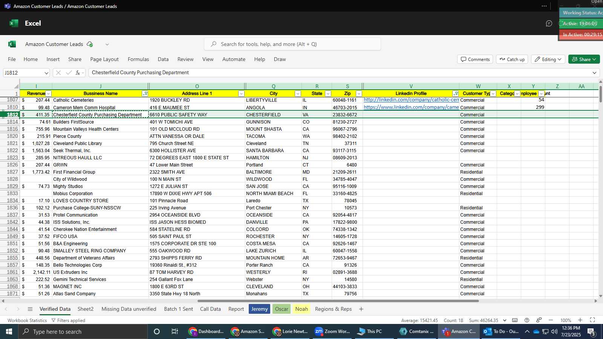Expand status bar aggregates chevron
This screenshot has width=603, height=339.
click(505, 320)
